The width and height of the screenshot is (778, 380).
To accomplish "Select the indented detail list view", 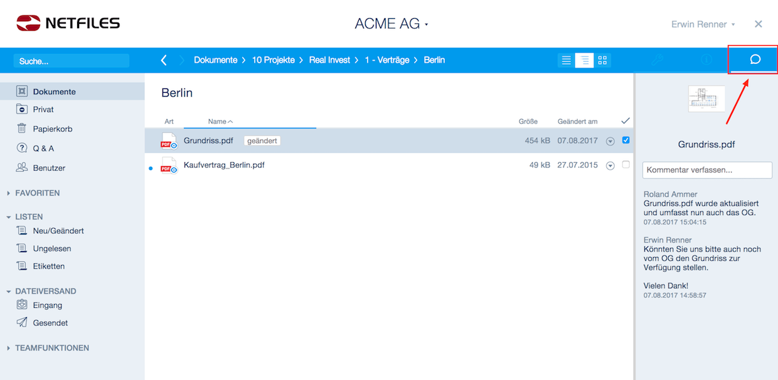I will click(x=584, y=60).
